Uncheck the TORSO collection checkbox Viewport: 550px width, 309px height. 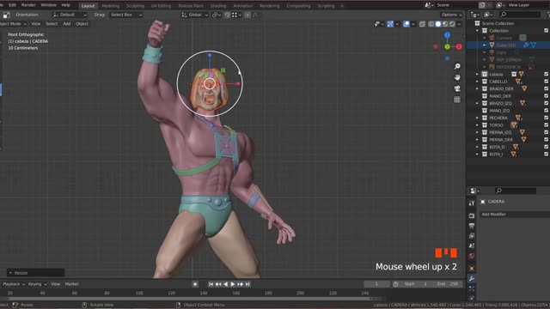(547, 125)
